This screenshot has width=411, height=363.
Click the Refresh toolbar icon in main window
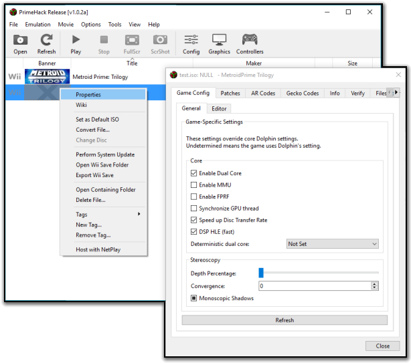pos(46,44)
